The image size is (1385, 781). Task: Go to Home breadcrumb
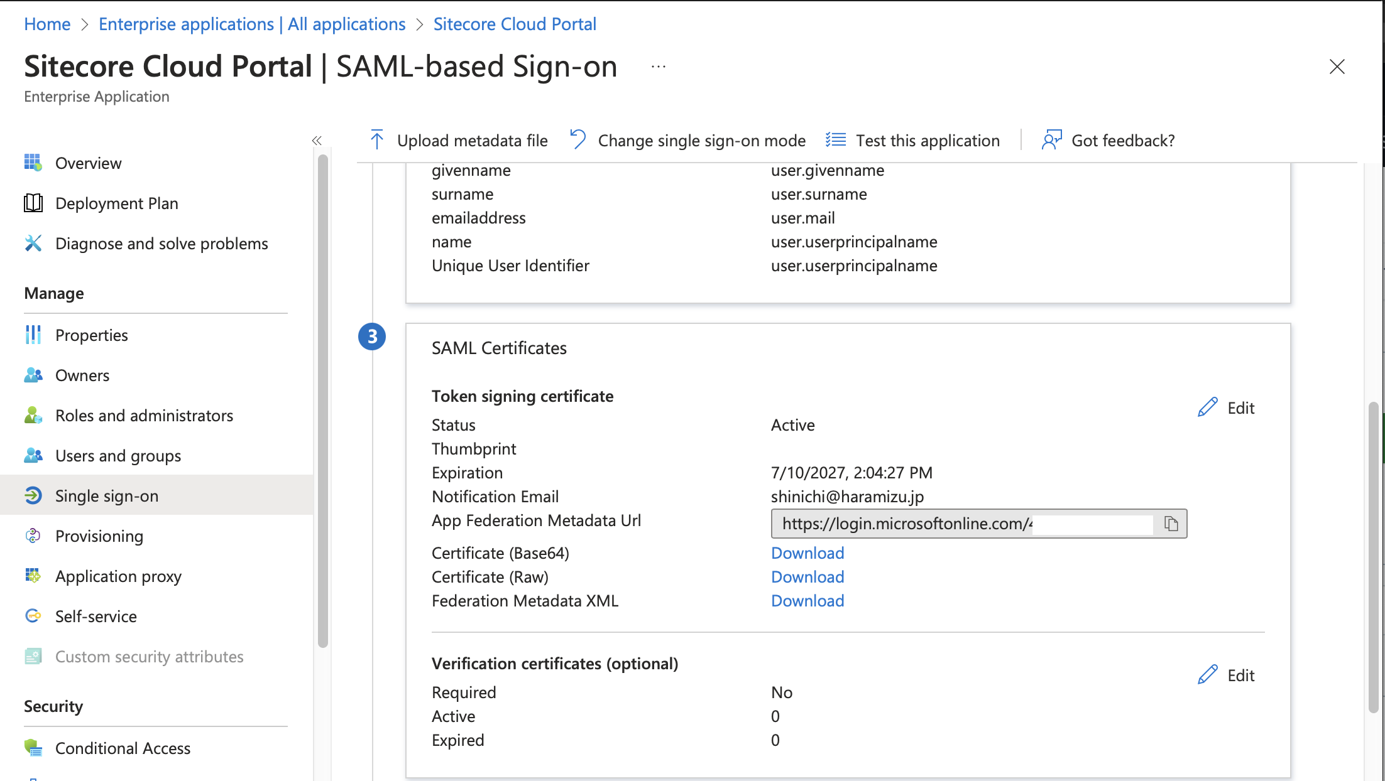[x=47, y=24]
